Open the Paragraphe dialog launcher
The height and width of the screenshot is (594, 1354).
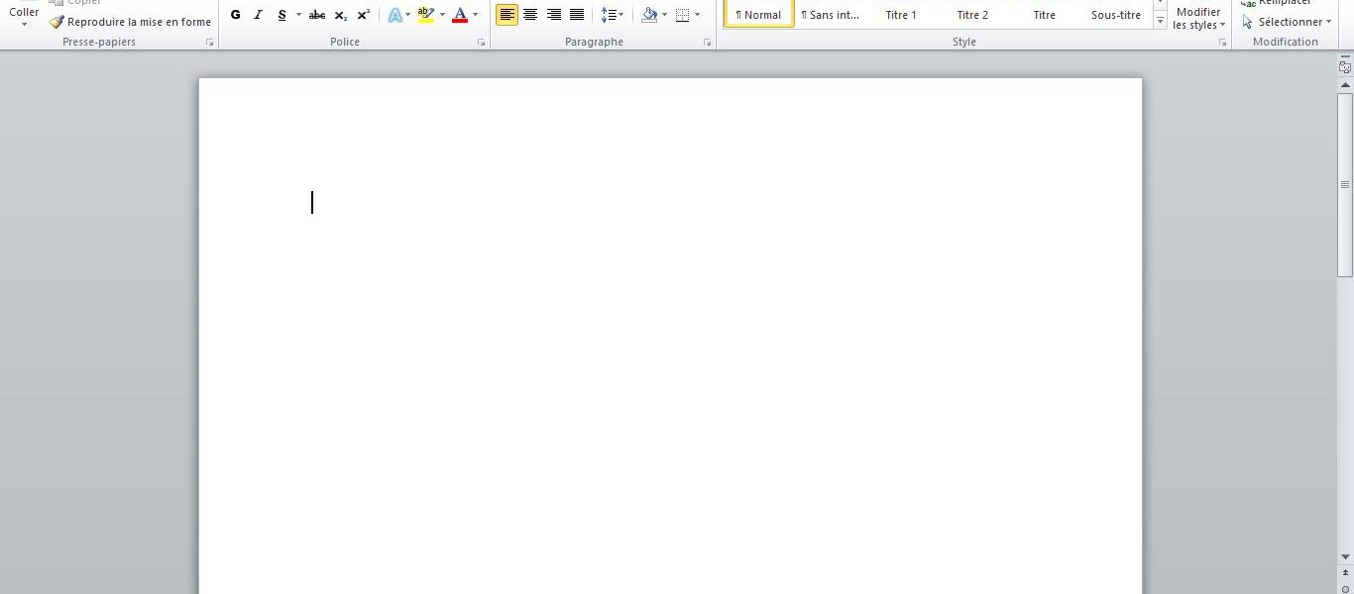tap(707, 43)
